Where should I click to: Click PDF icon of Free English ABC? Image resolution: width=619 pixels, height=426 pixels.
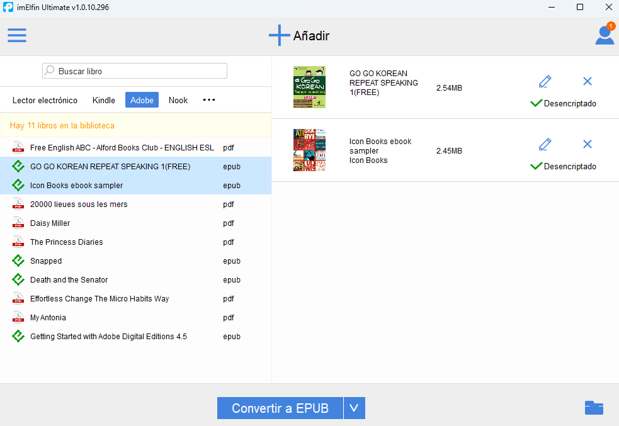18,147
